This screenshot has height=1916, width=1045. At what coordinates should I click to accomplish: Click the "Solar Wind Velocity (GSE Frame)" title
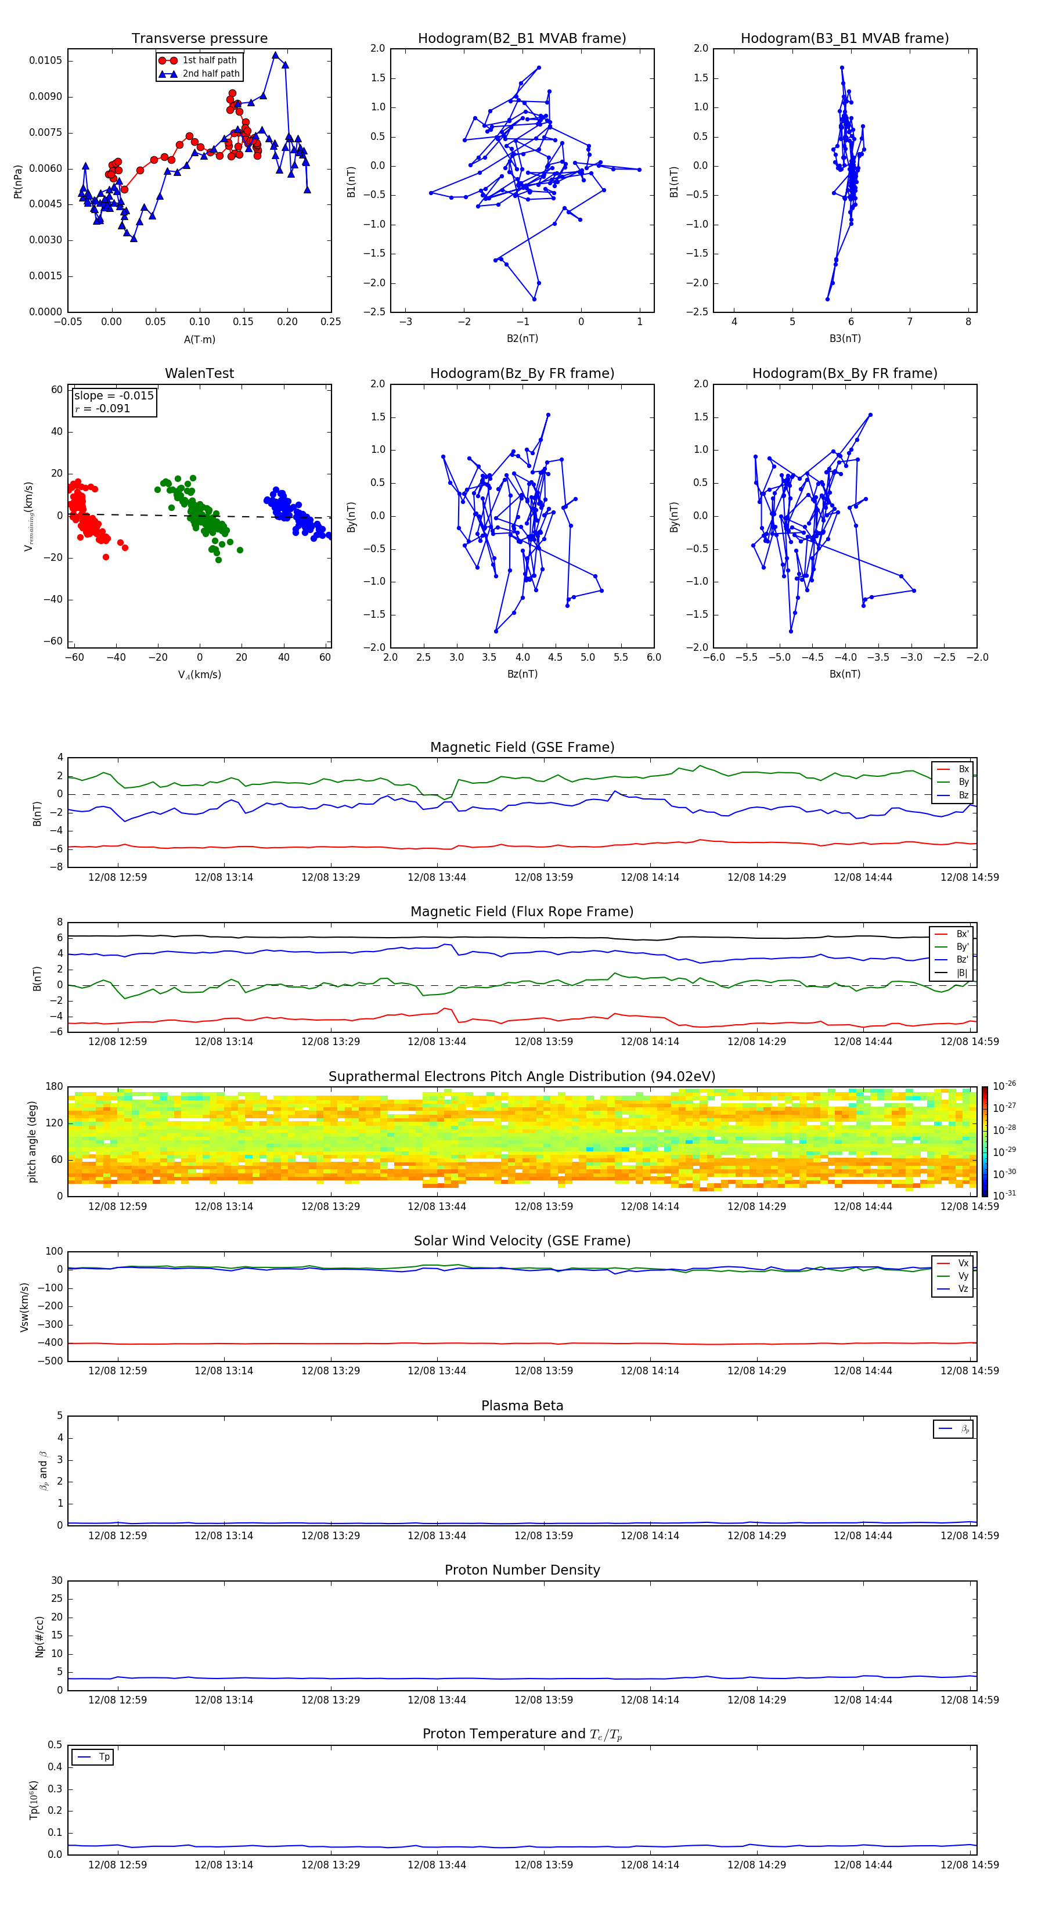(522, 1241)
